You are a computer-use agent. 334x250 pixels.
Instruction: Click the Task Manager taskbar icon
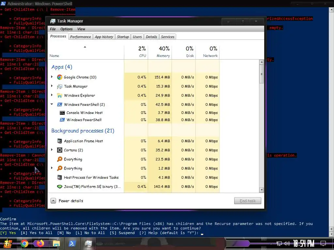pos(88,243)
